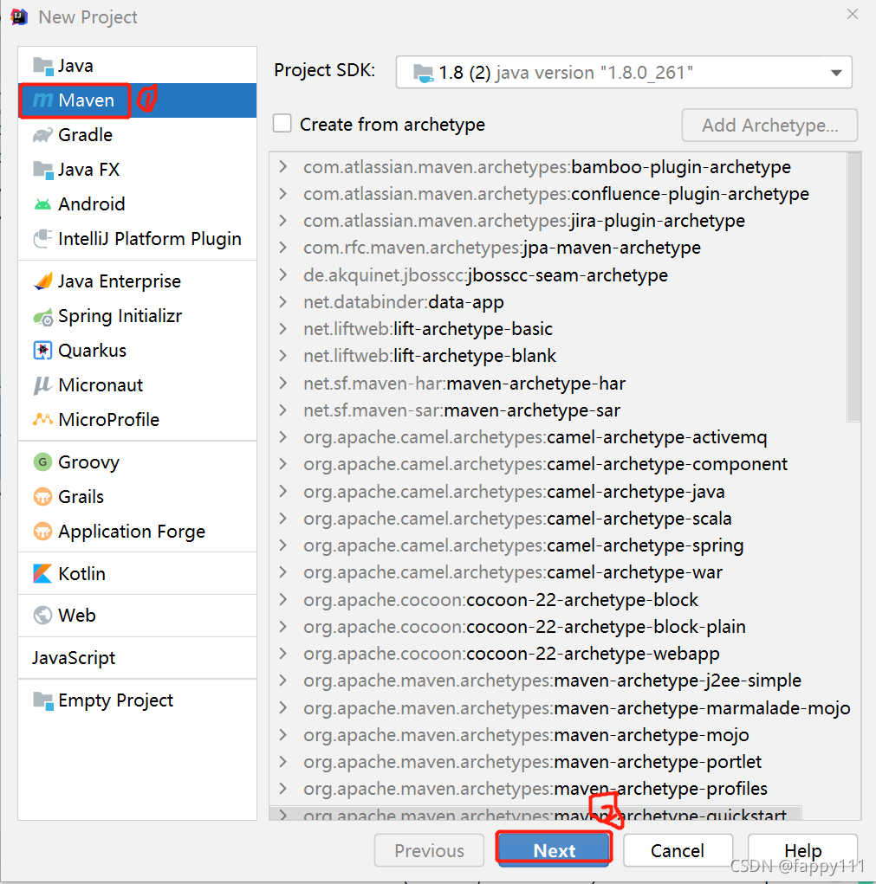Click the green Android robot icon
The width and height of the screenshot is (876, 884).
click(x=42, y=204)
